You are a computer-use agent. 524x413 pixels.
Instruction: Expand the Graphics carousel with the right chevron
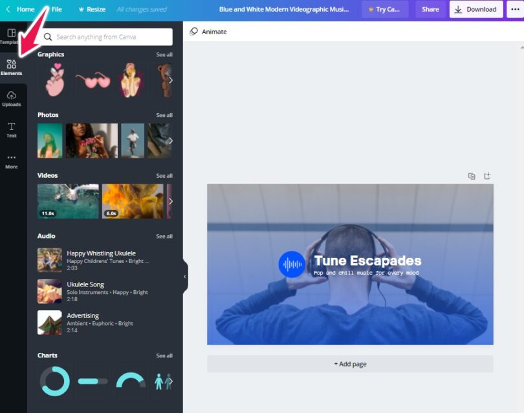(x=171, y=80)
